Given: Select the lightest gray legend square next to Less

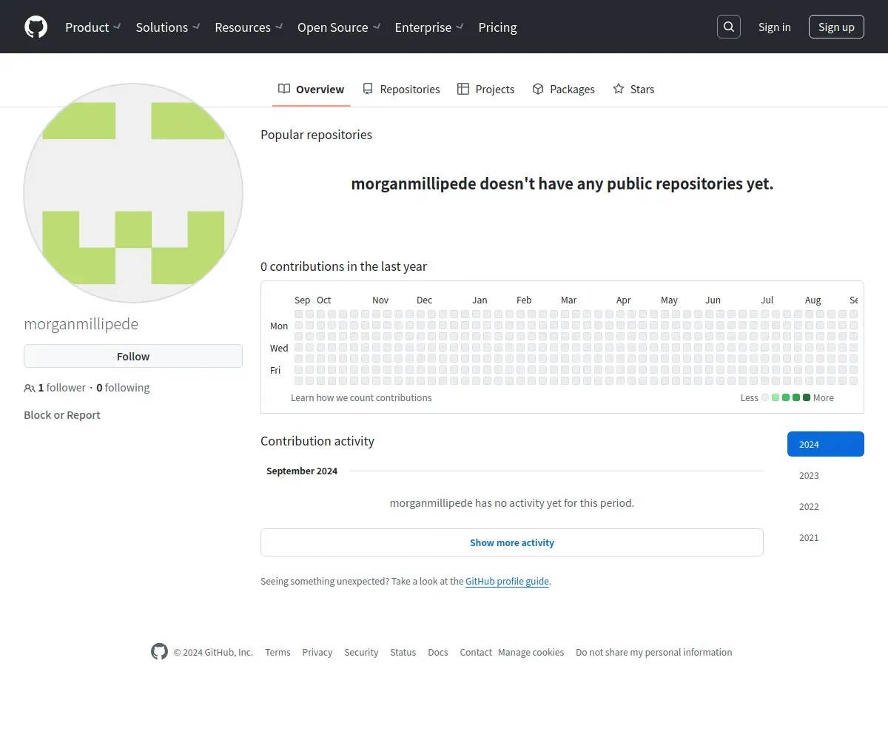Looking at the screenshot, I should [765, 397].
